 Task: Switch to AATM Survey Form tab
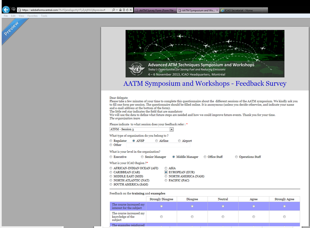click(155, 10)
